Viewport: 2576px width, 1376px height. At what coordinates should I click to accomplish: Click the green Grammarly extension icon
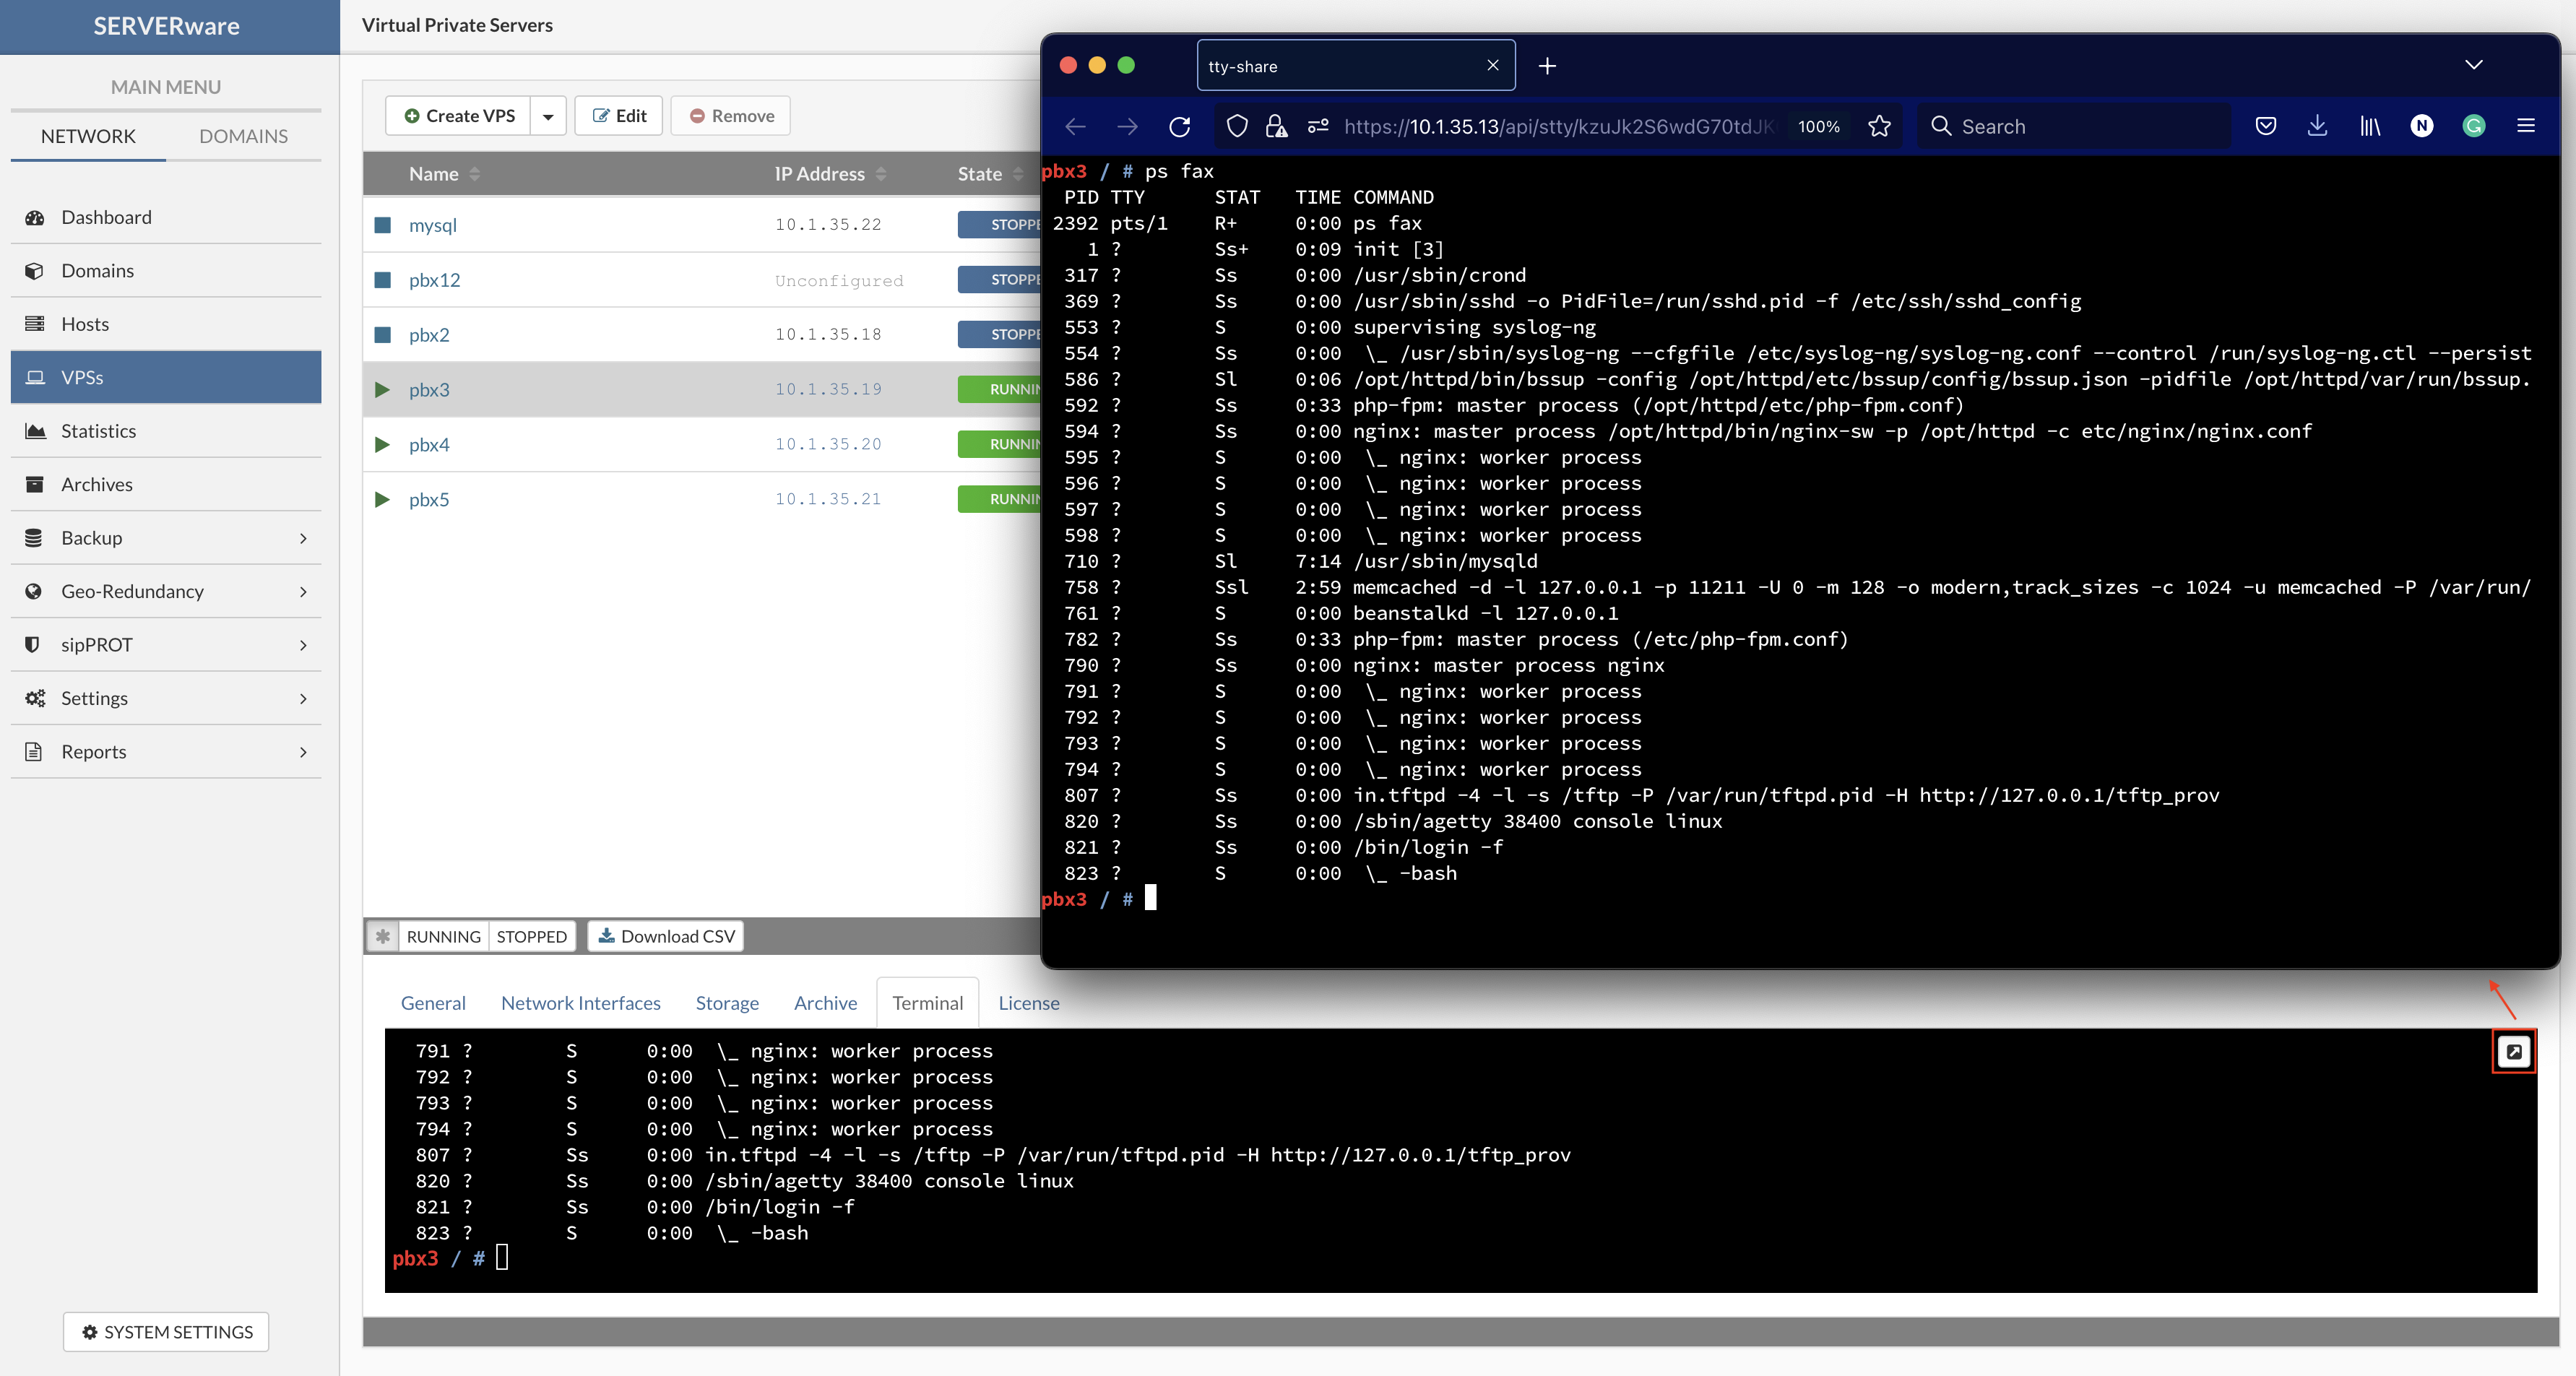(x=2473, y=126)
